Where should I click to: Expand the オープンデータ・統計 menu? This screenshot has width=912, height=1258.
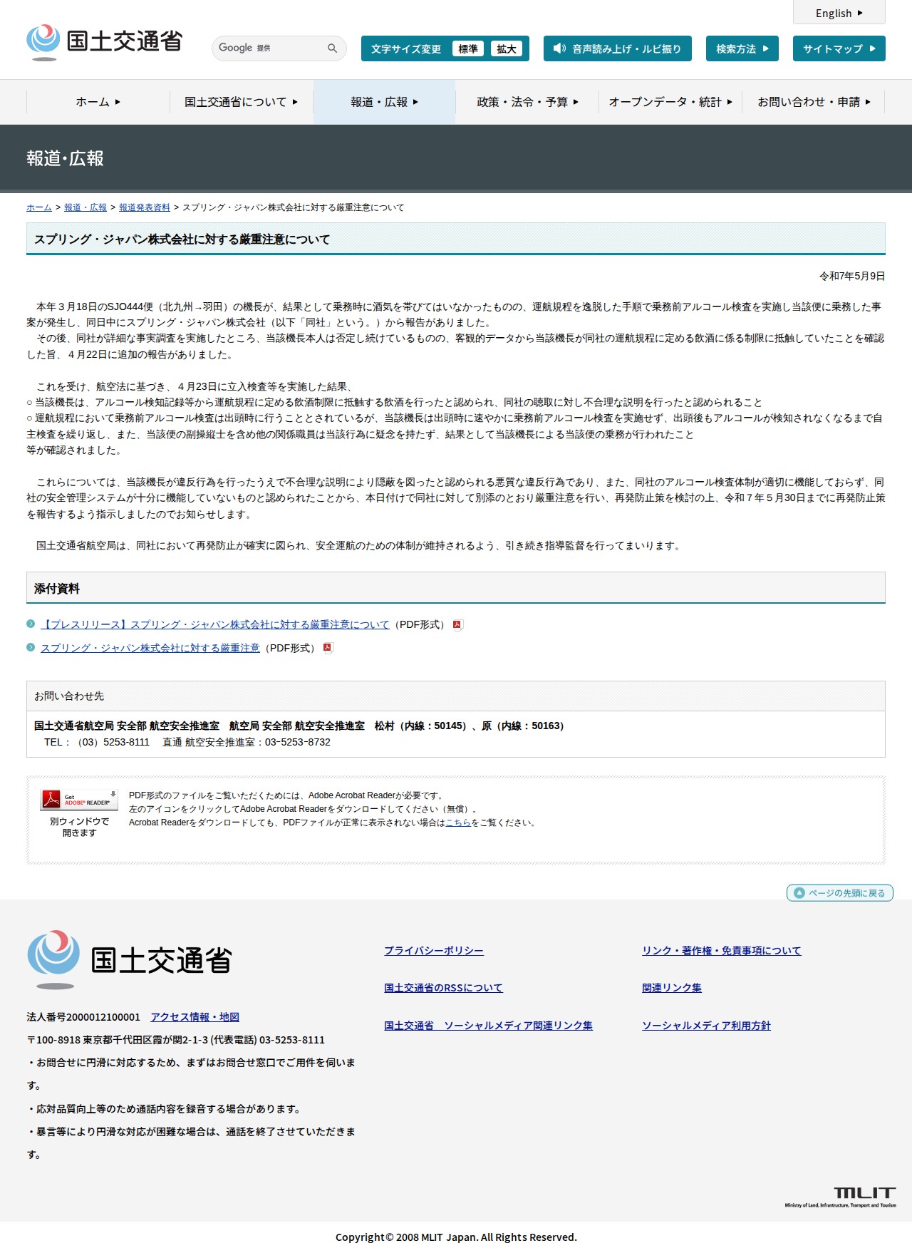tap(670, 102)
